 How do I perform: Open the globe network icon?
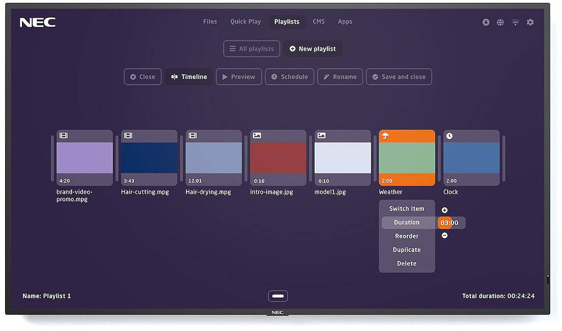point(501,22)
